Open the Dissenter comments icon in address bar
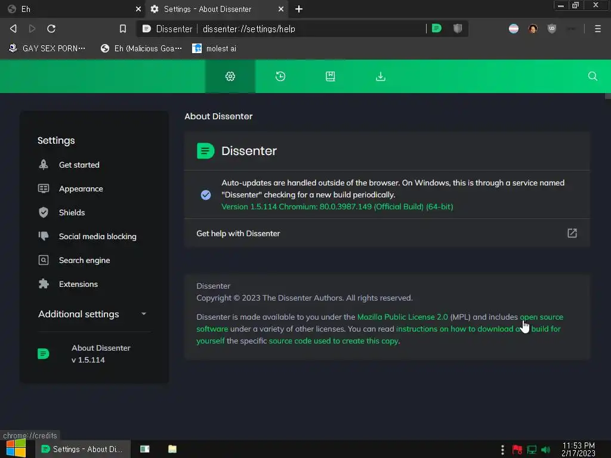Screen dimensions: 611x458 click(436, 28)
